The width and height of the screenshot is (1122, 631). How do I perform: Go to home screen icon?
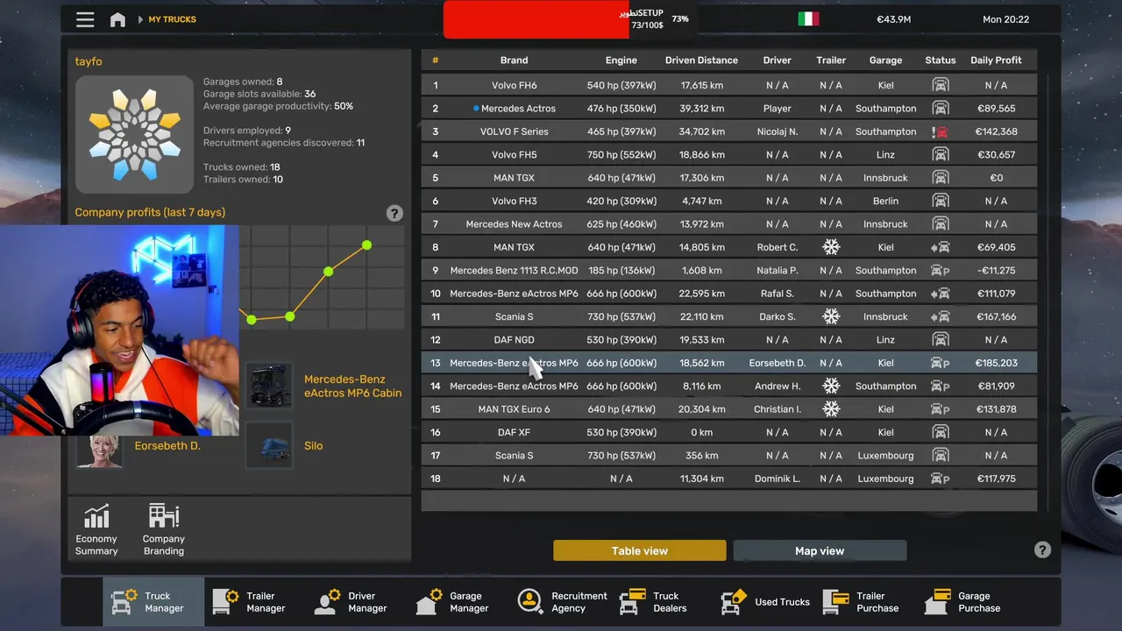[x=117, y=19]
